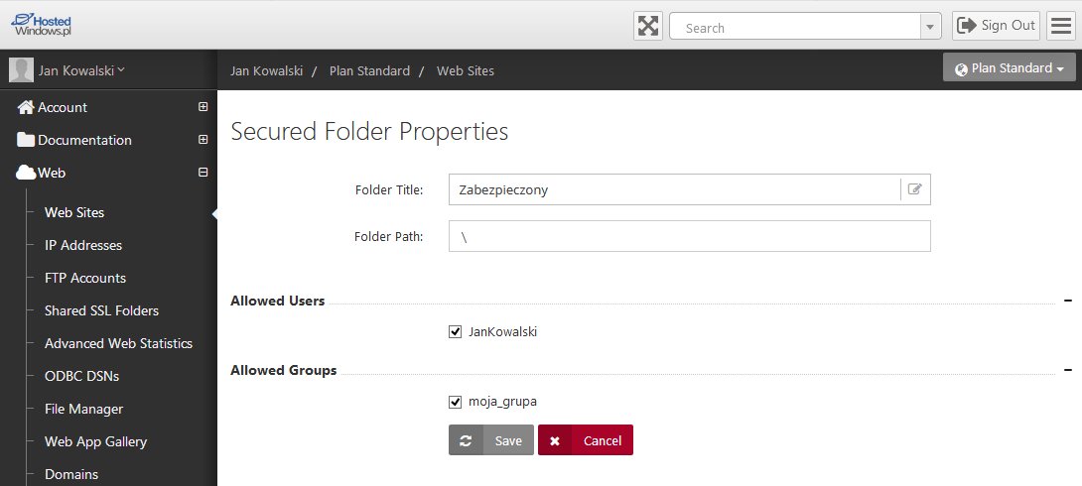Open the hamburger menu icon
The width and height of the screenshot is (1082, 486).
[1060, 26]
